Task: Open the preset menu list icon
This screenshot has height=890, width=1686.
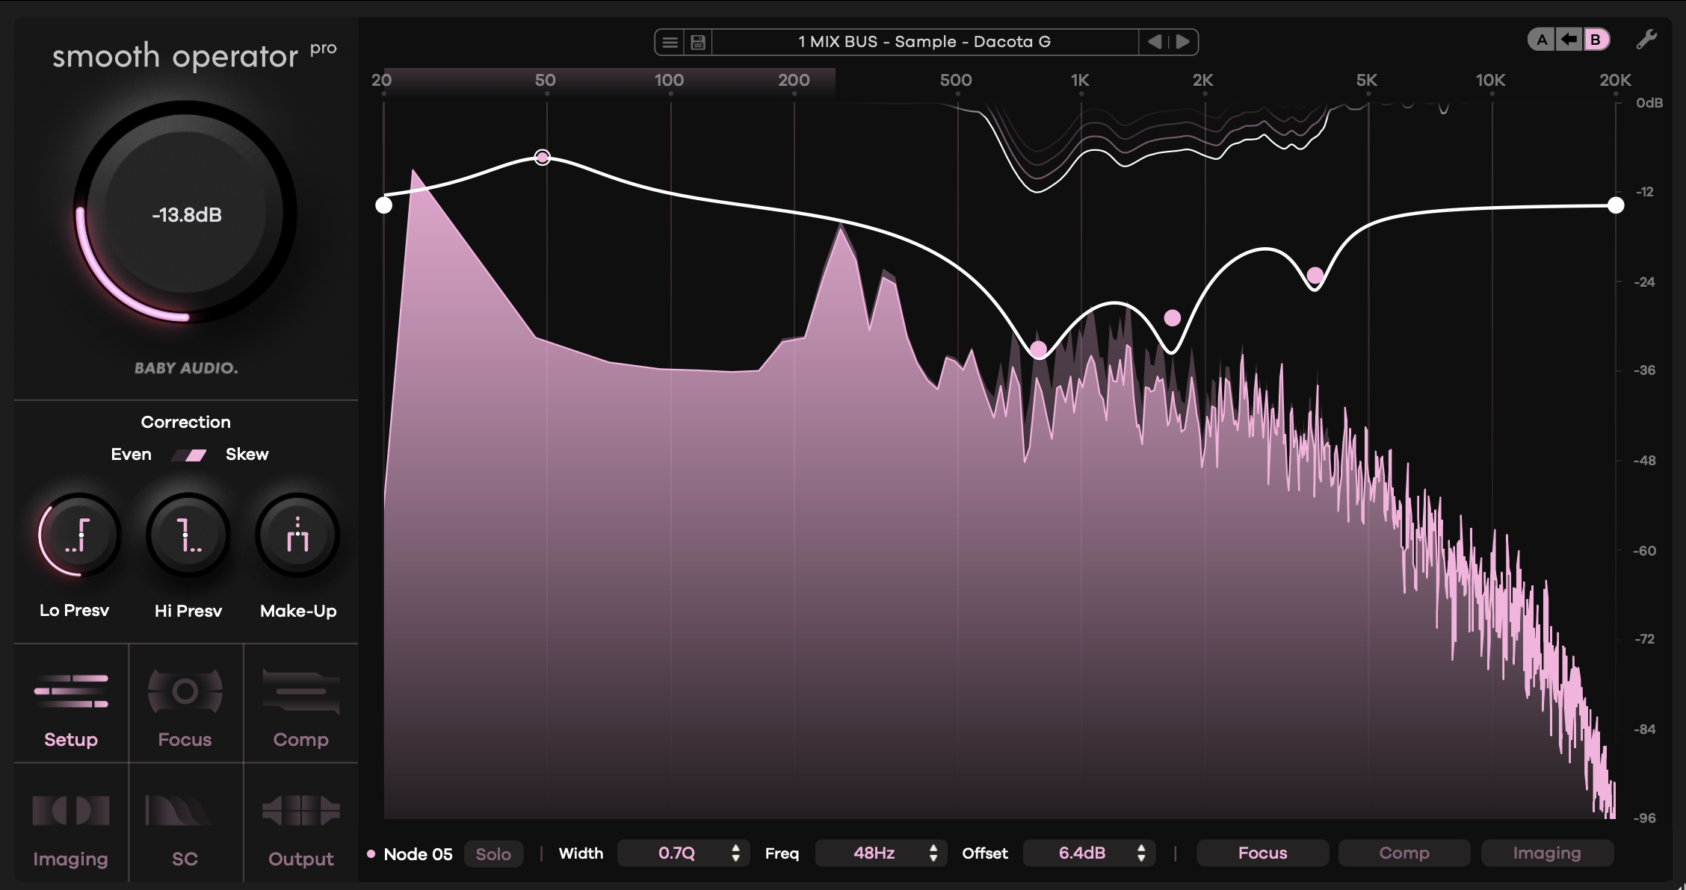Action: 670,42
